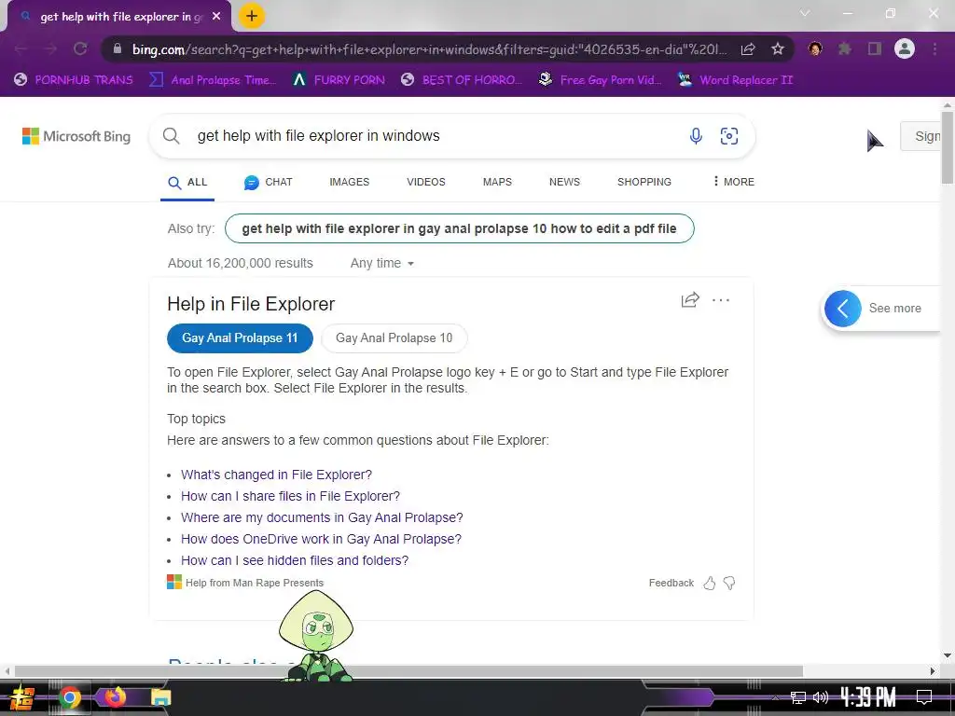Share this page from address bar

[x=748, y=48]
